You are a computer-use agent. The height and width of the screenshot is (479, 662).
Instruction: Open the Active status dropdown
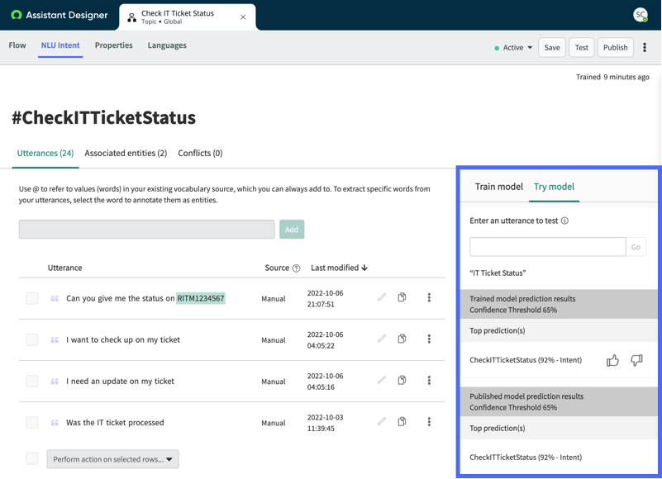coord(513,48)
